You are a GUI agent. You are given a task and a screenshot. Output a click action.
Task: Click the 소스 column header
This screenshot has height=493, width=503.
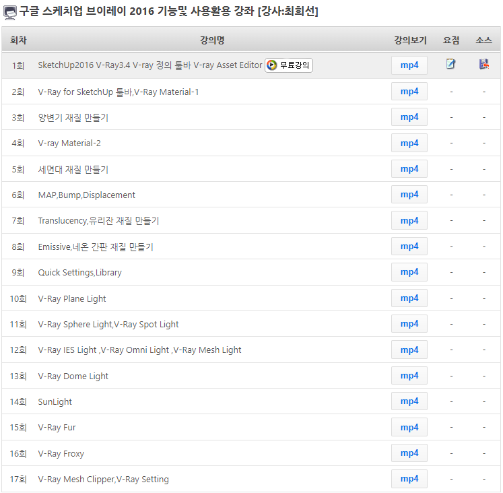[483, 40]
